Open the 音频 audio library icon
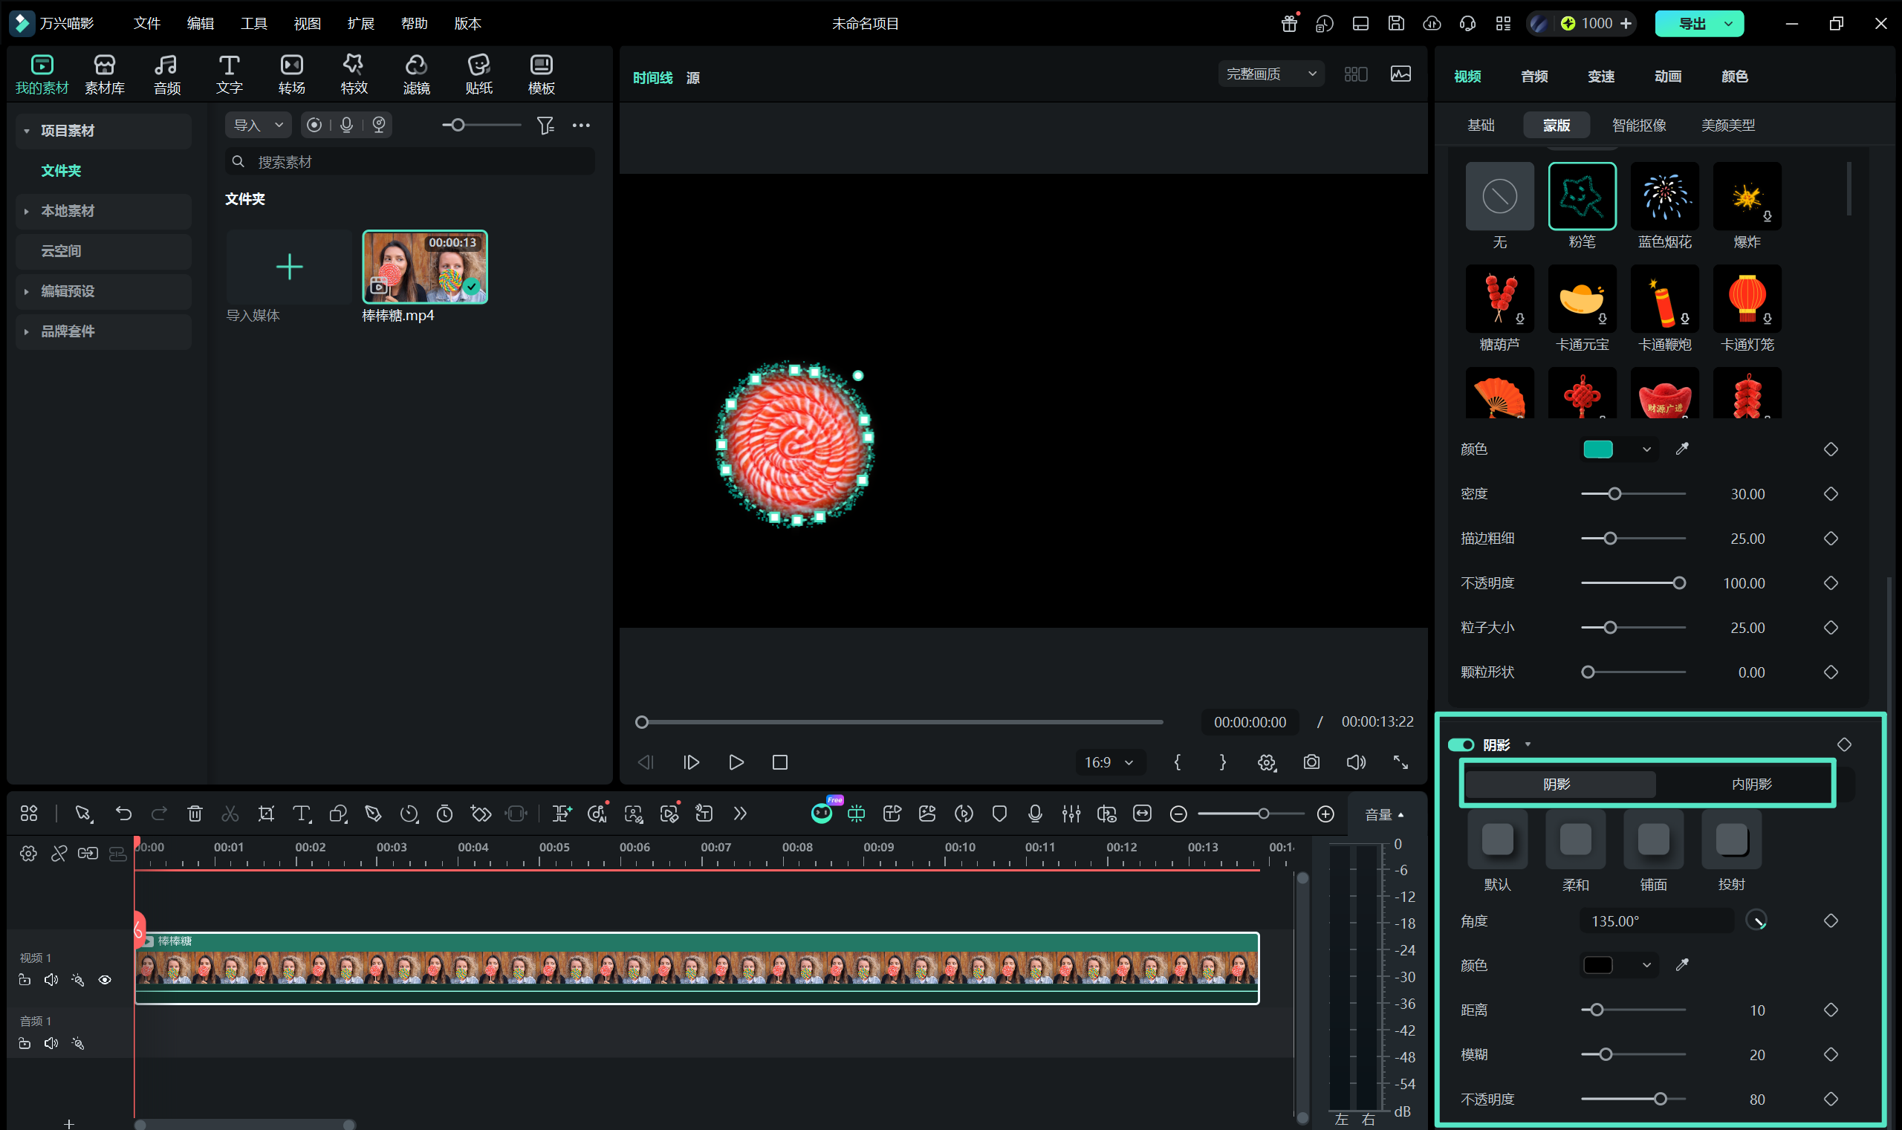Image resolution: width=1902 pixels, height=1130 pixels. [x=166, y=74]
